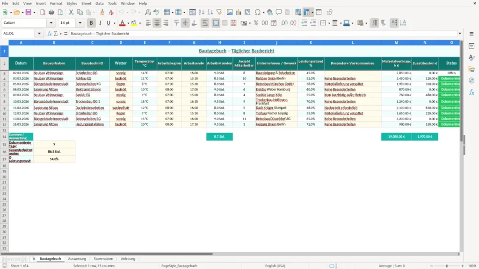Switch to the Auswertung sheet tab
479x269 pixels.
click(x=77, y=259)
